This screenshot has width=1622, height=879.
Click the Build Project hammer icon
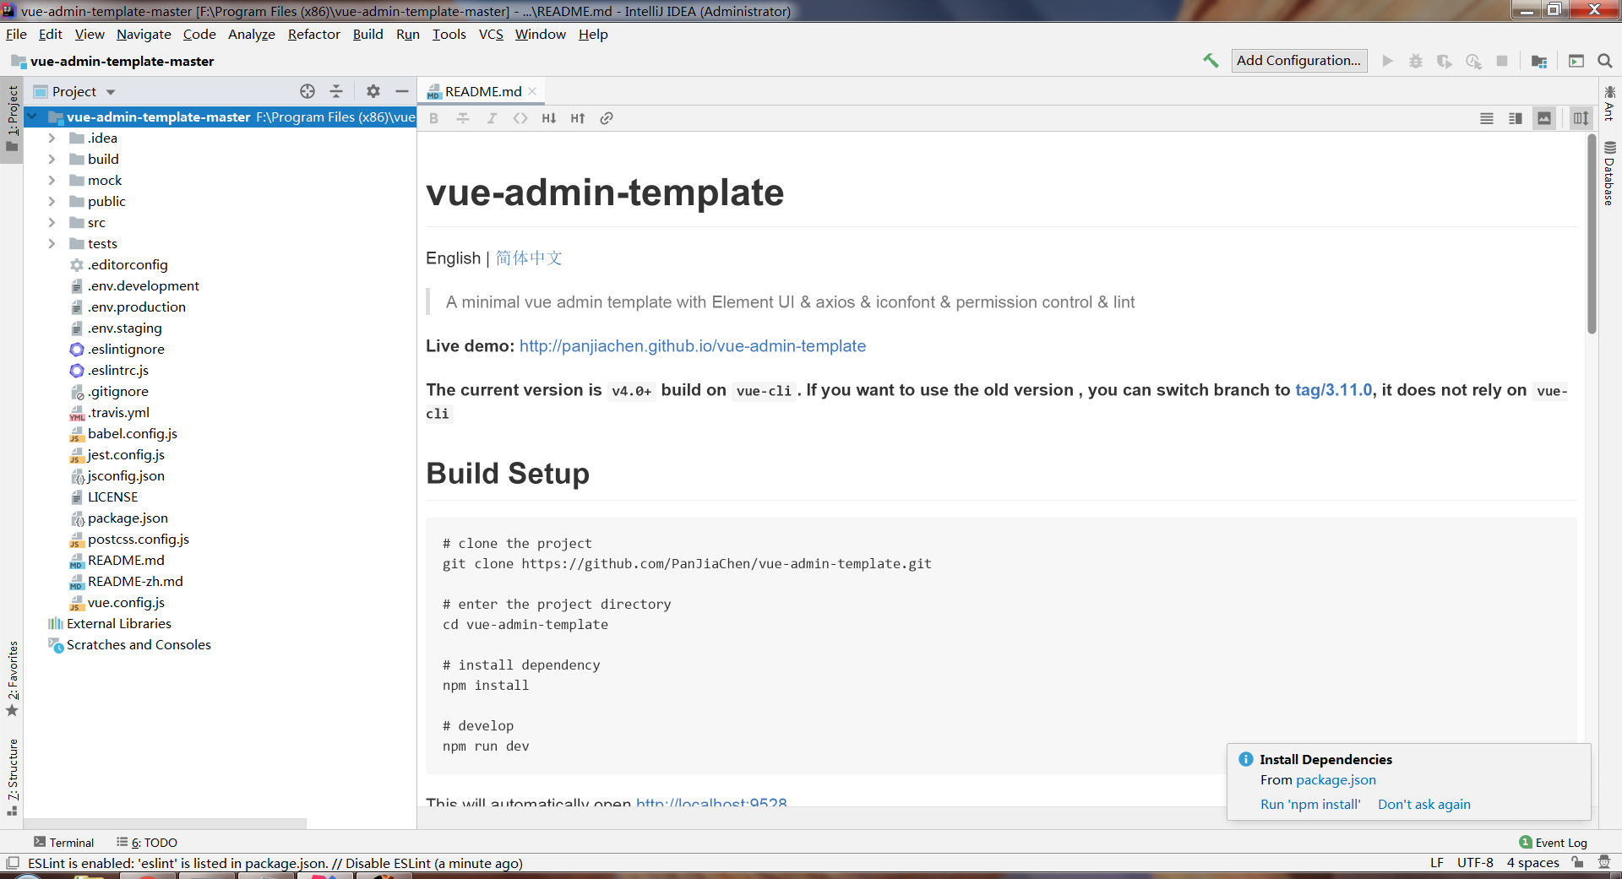click(x=1211, y=61)
